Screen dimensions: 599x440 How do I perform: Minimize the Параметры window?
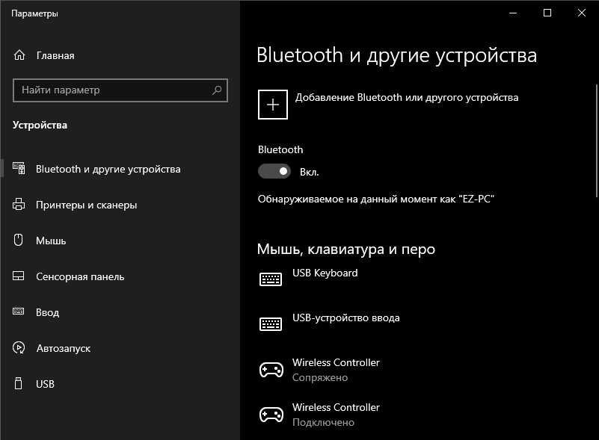coord(513,13)
